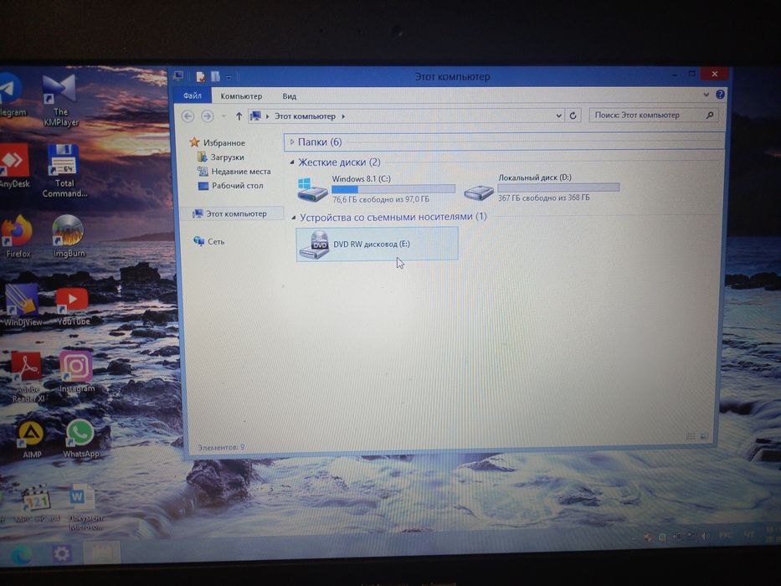781x586 pixels.
Task: Open MPC-HC media player desktop icon
Action: 36,504
